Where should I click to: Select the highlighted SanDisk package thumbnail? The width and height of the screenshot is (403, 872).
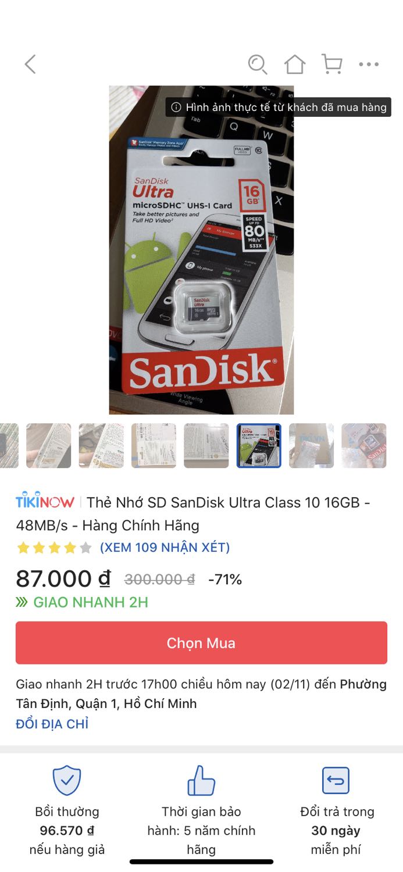pyautogui.click(x=259, y=445)
